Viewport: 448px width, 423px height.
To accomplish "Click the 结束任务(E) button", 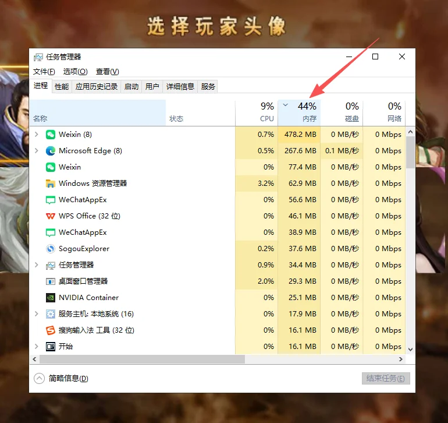I will 386,378.
